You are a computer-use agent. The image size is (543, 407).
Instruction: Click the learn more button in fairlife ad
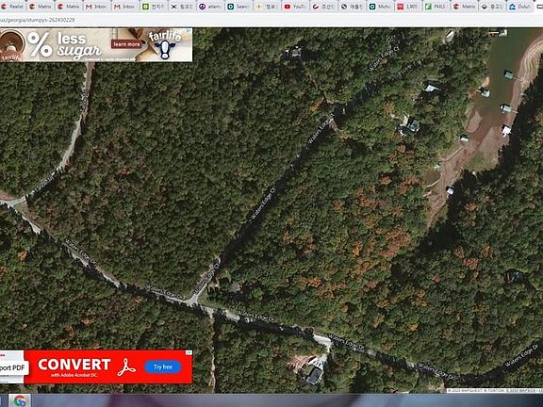[x=126, y=44]
